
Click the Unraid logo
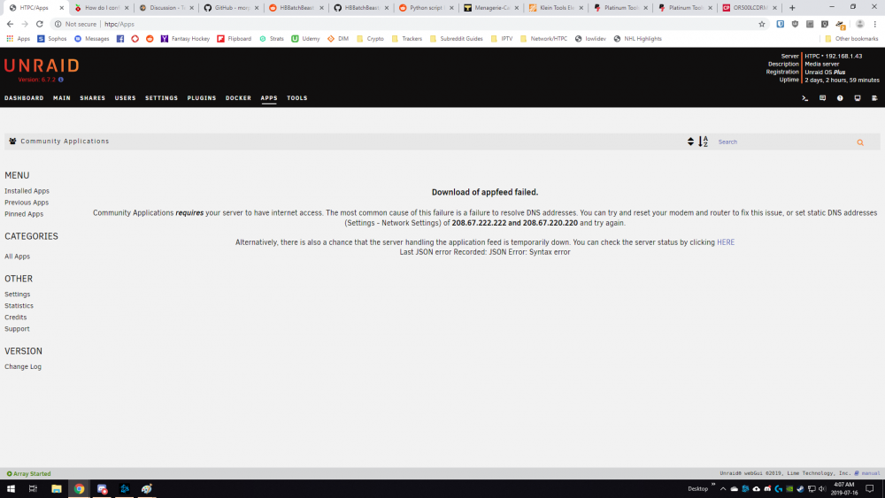(42, 65)
